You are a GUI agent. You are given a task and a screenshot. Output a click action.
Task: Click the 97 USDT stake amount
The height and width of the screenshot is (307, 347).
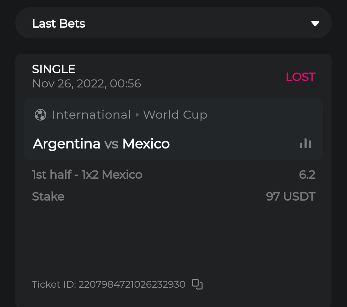coord(291,196)
